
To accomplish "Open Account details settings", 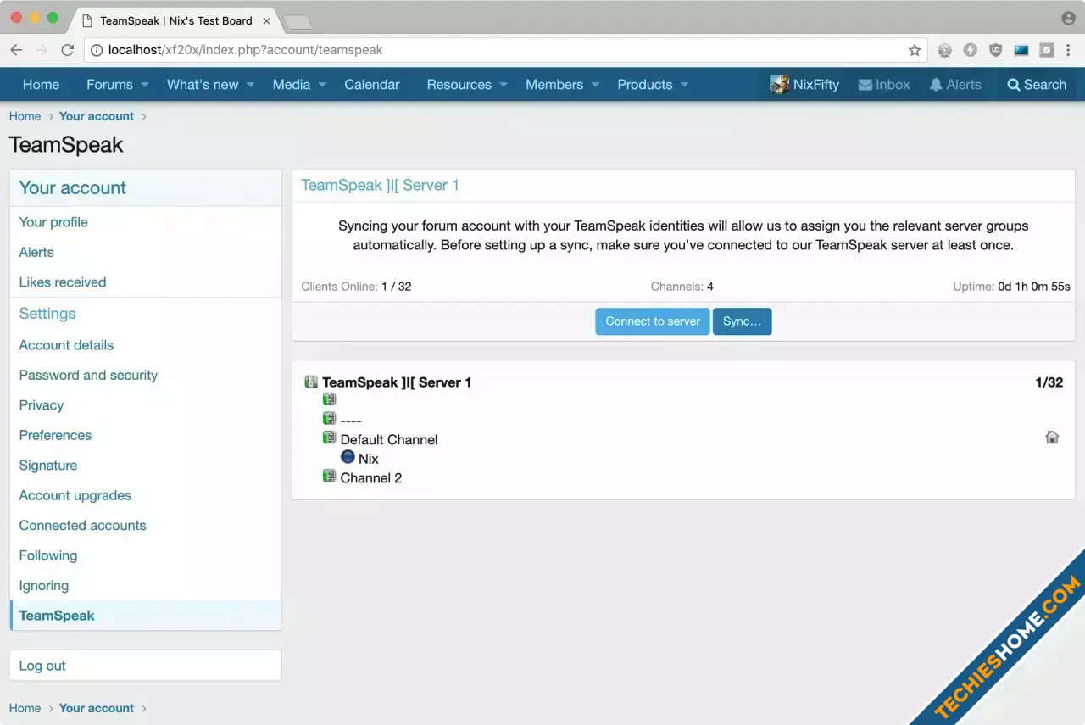I will point(145,345).
